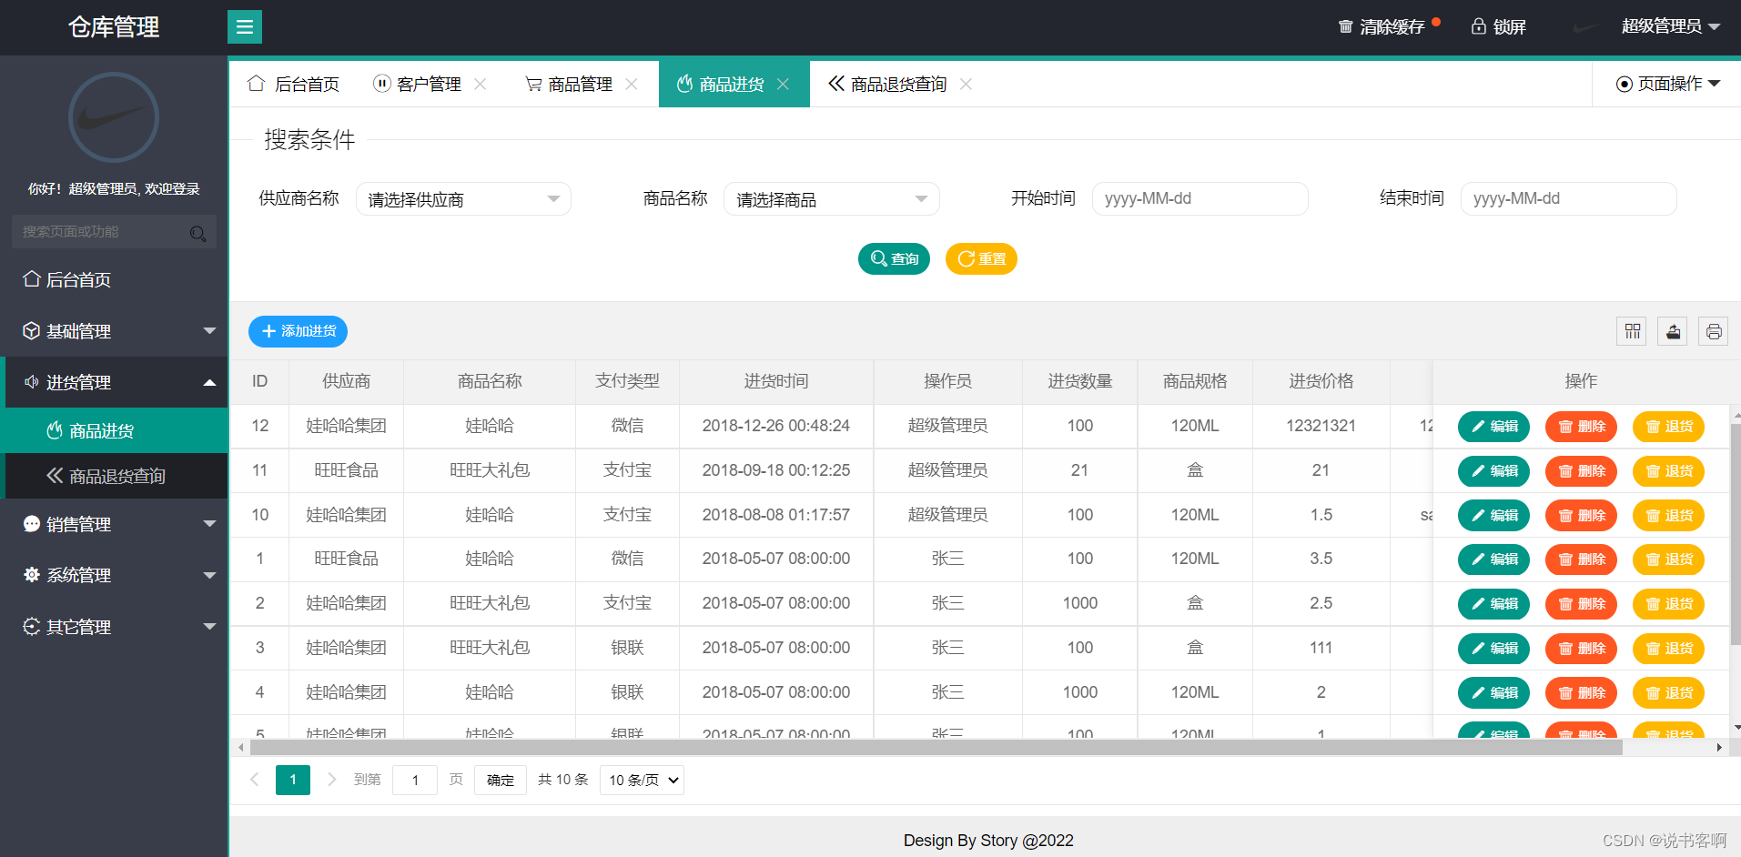Click page number 1 in pagination
Viewport: 1741px width, 857px height.
click(x=293, y=780)
